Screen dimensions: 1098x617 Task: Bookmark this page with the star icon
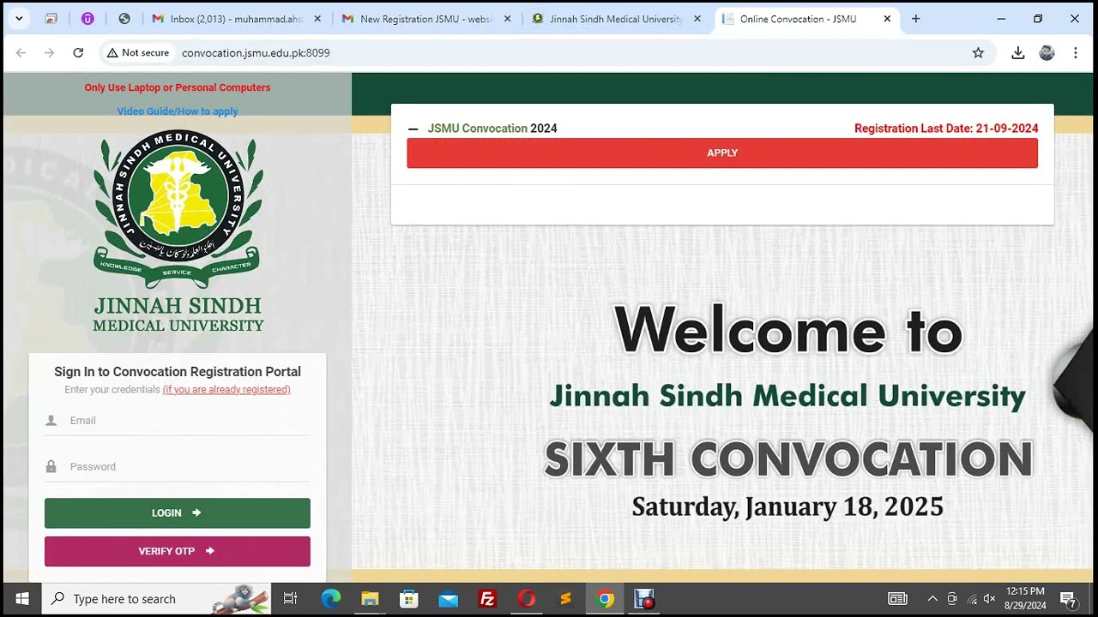[978, 52]
